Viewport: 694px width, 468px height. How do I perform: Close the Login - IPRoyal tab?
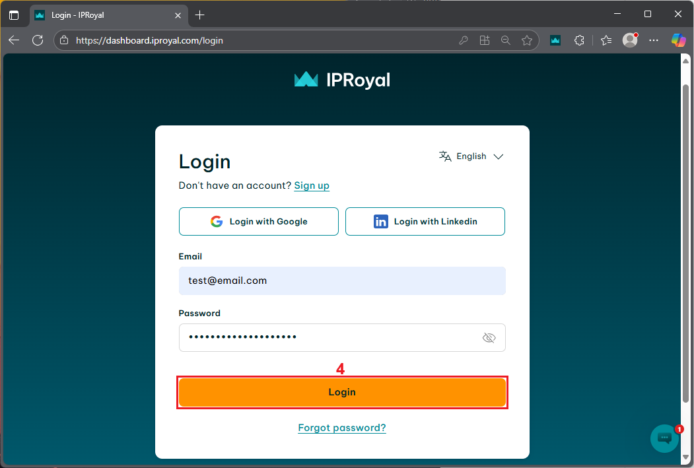point(178,15)
